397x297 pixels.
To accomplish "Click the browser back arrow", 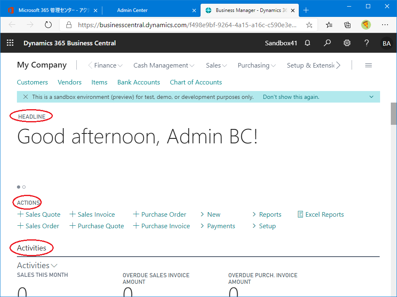I will 12,25.
